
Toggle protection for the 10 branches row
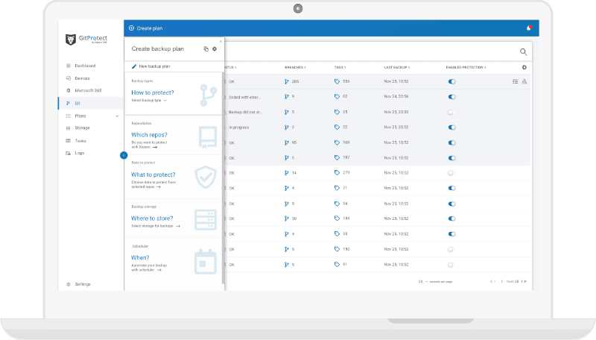[x=451, y=218]
